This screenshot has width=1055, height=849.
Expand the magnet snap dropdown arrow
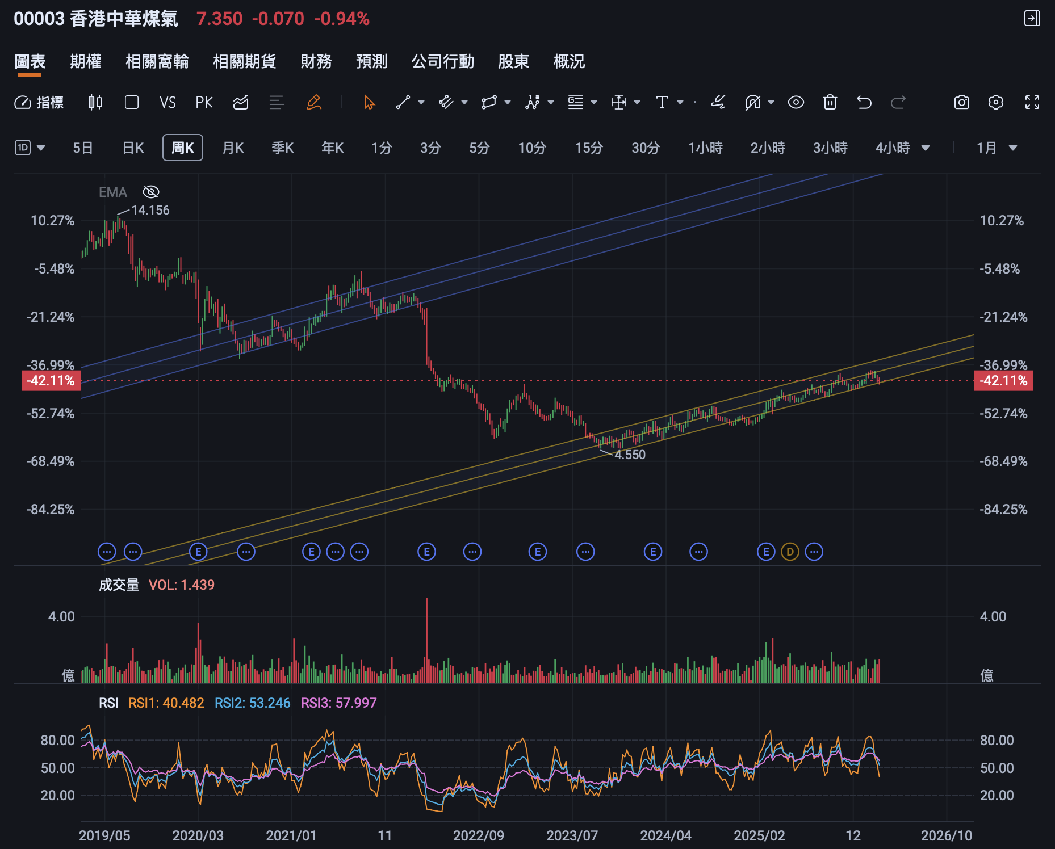click(x=771, y=102)
